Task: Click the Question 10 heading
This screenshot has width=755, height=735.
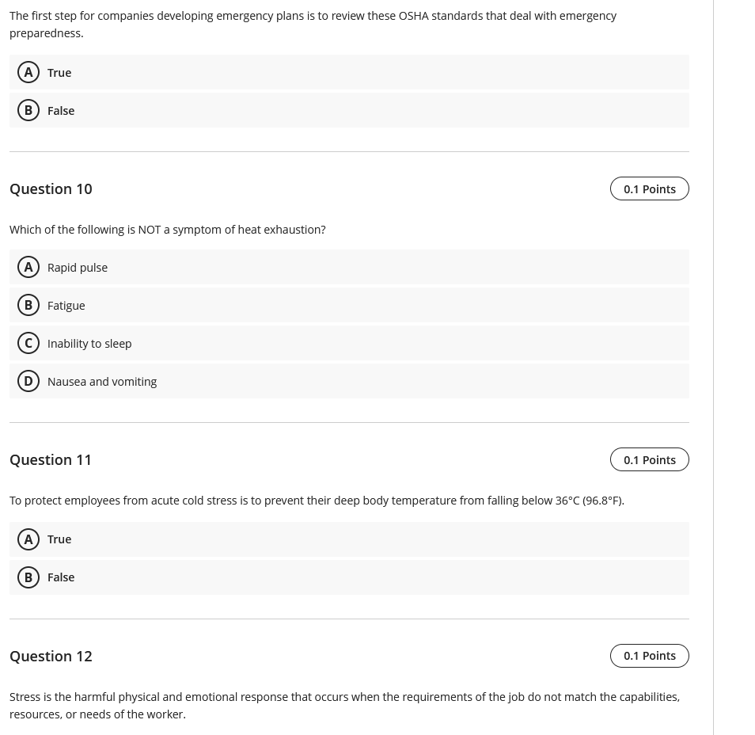Action: click(51, 189)
